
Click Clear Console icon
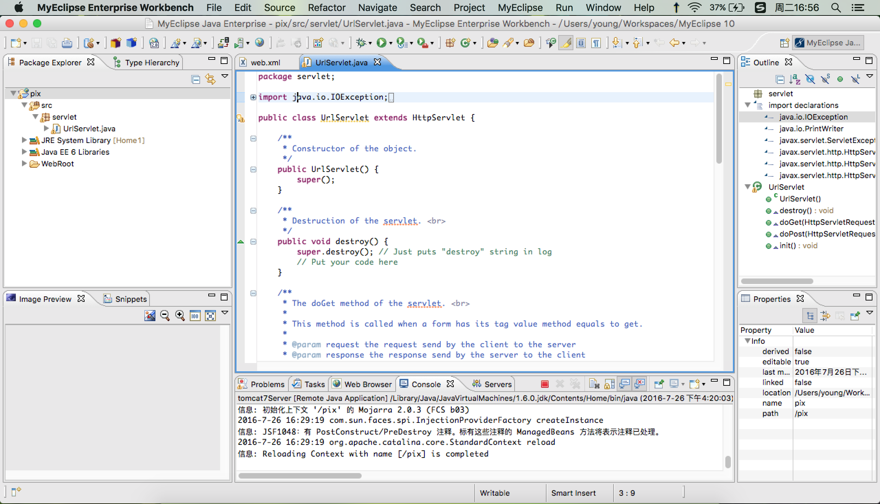(x=594, y=384)
